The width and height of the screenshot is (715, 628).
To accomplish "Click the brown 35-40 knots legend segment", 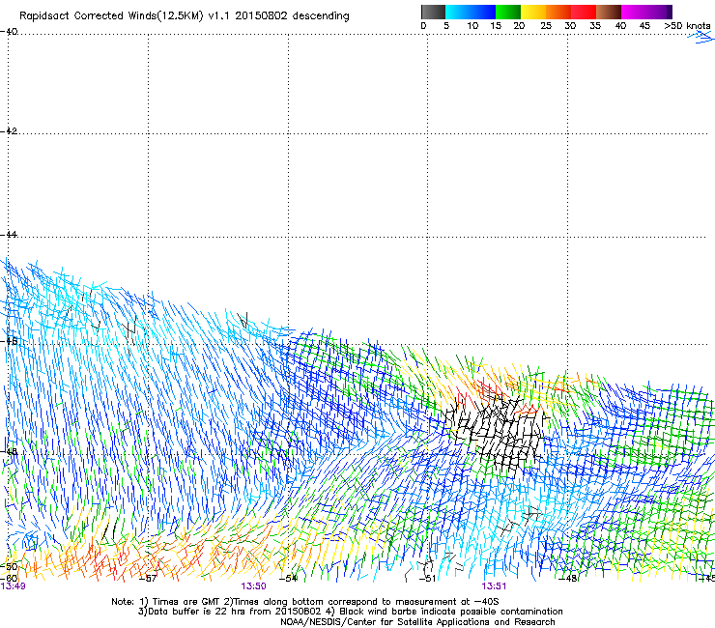I will click(x=609, y=12).
